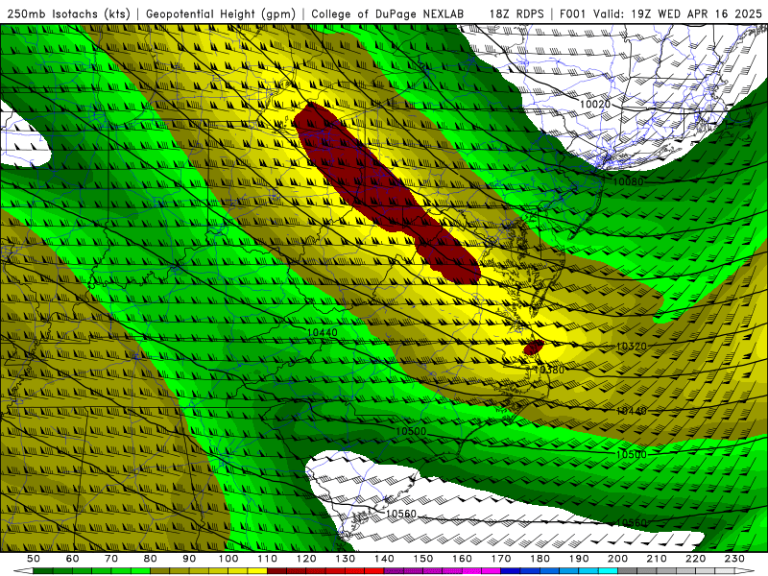Click the '250mb Isotachs (kts)' title text

[68, 13]
